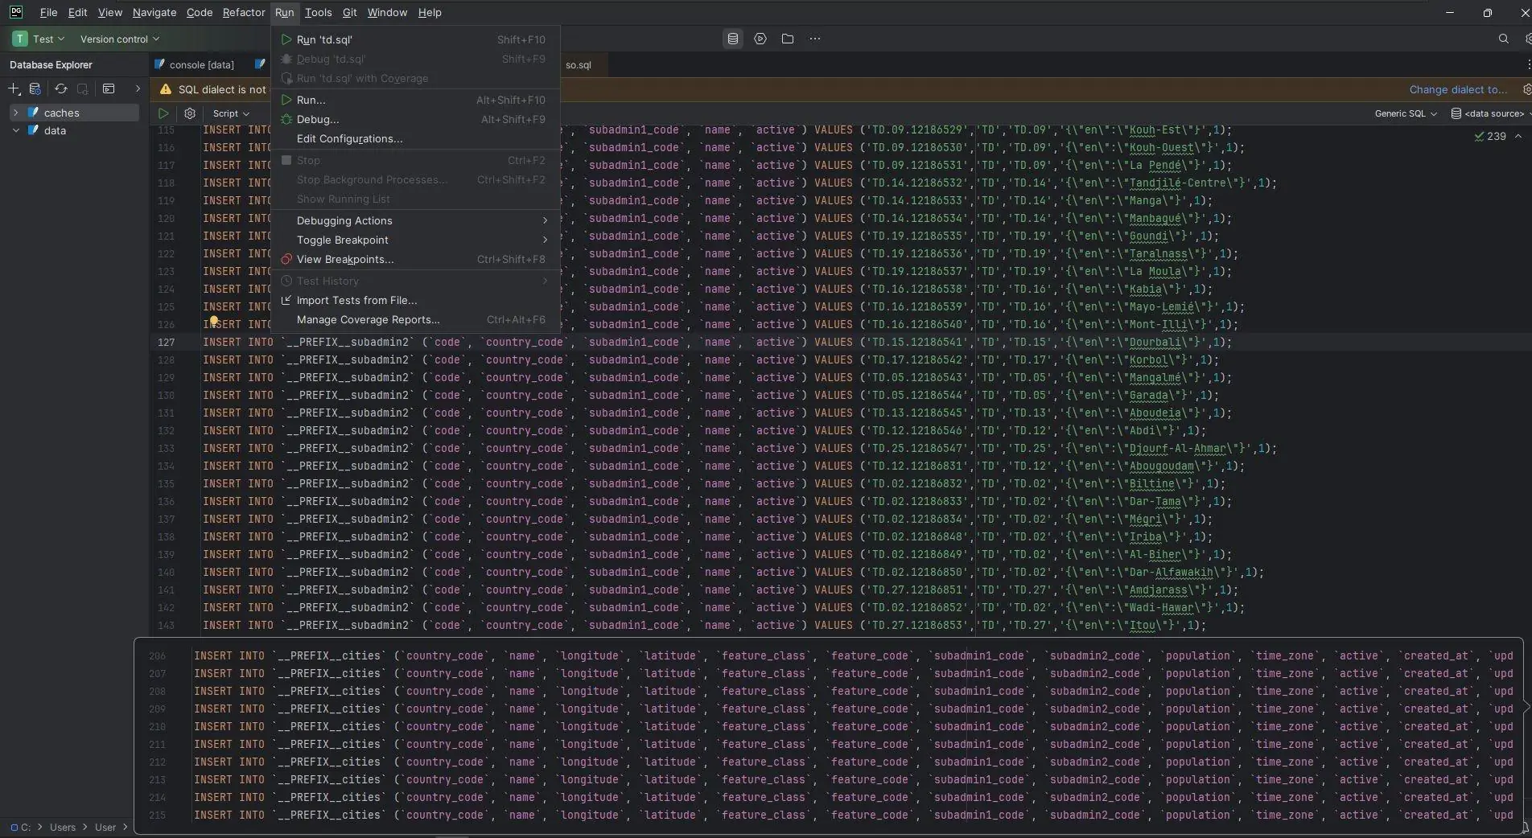Screen dimensions: 1532x838
Task: Open the query console icon in Database Explorer
Action: (109, 89)
